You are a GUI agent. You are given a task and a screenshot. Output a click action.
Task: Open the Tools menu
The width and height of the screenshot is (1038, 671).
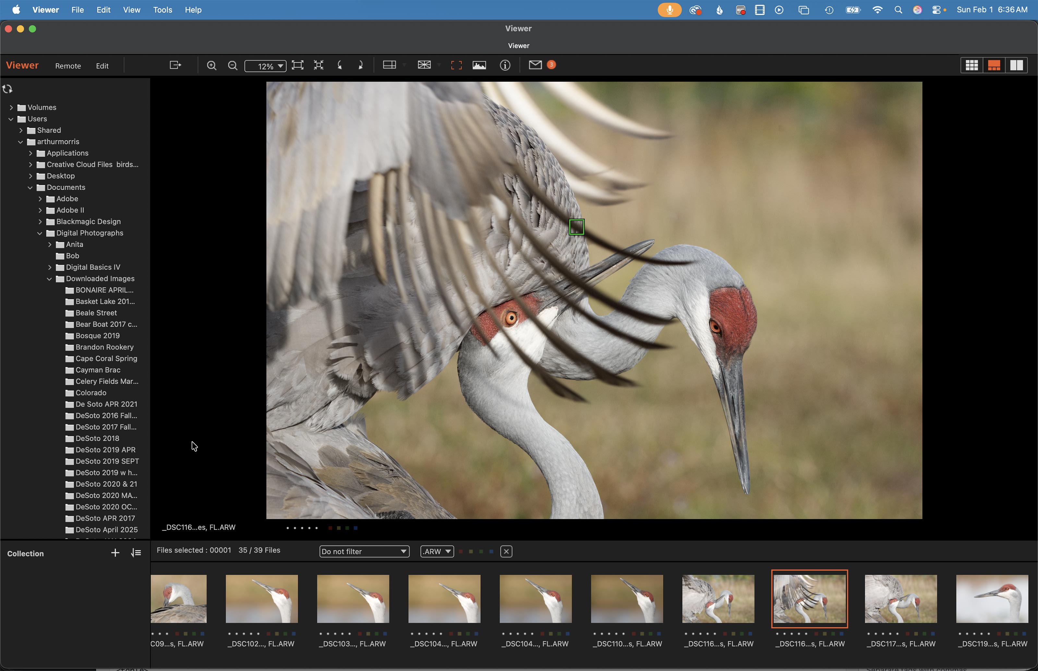[x=162, y=10]
